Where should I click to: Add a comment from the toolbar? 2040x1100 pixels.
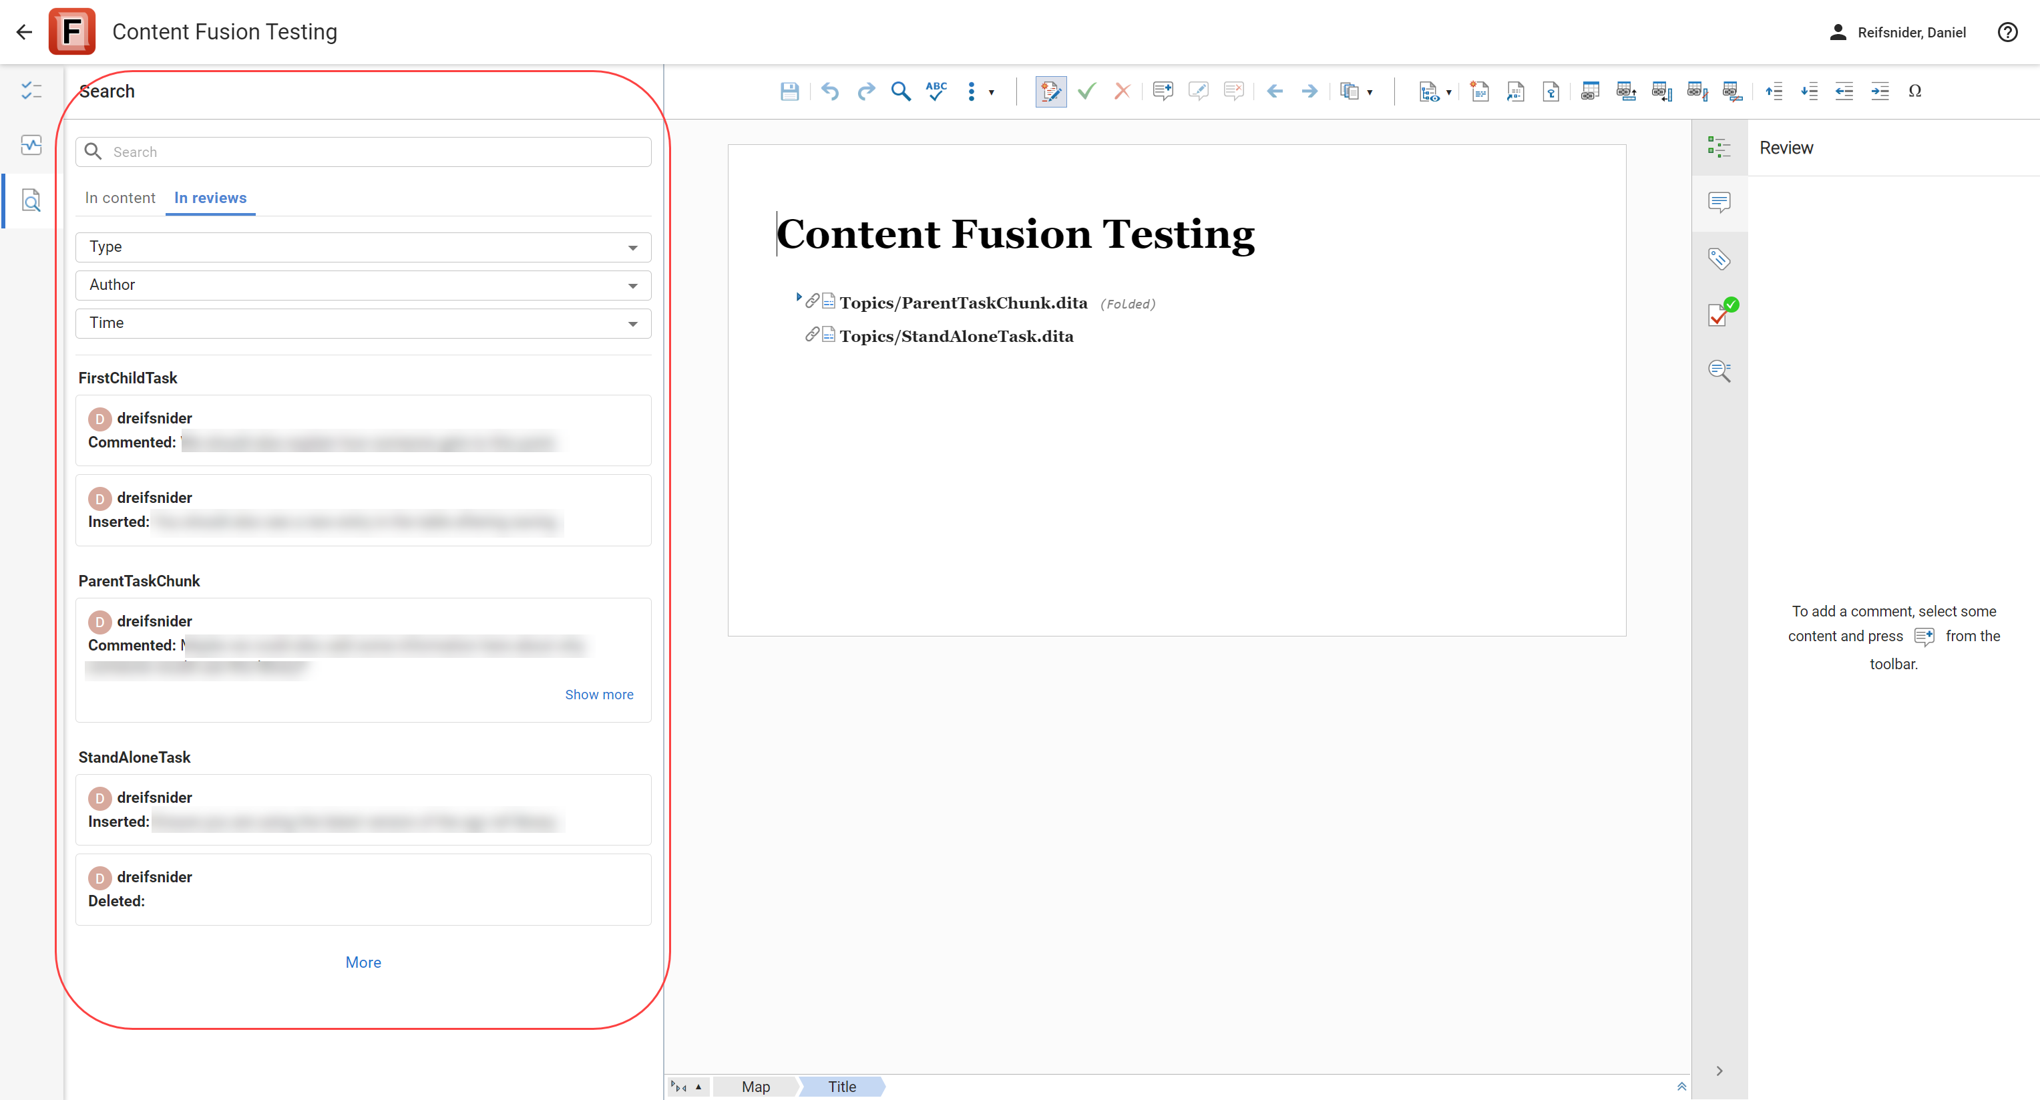click(1163, 91)
